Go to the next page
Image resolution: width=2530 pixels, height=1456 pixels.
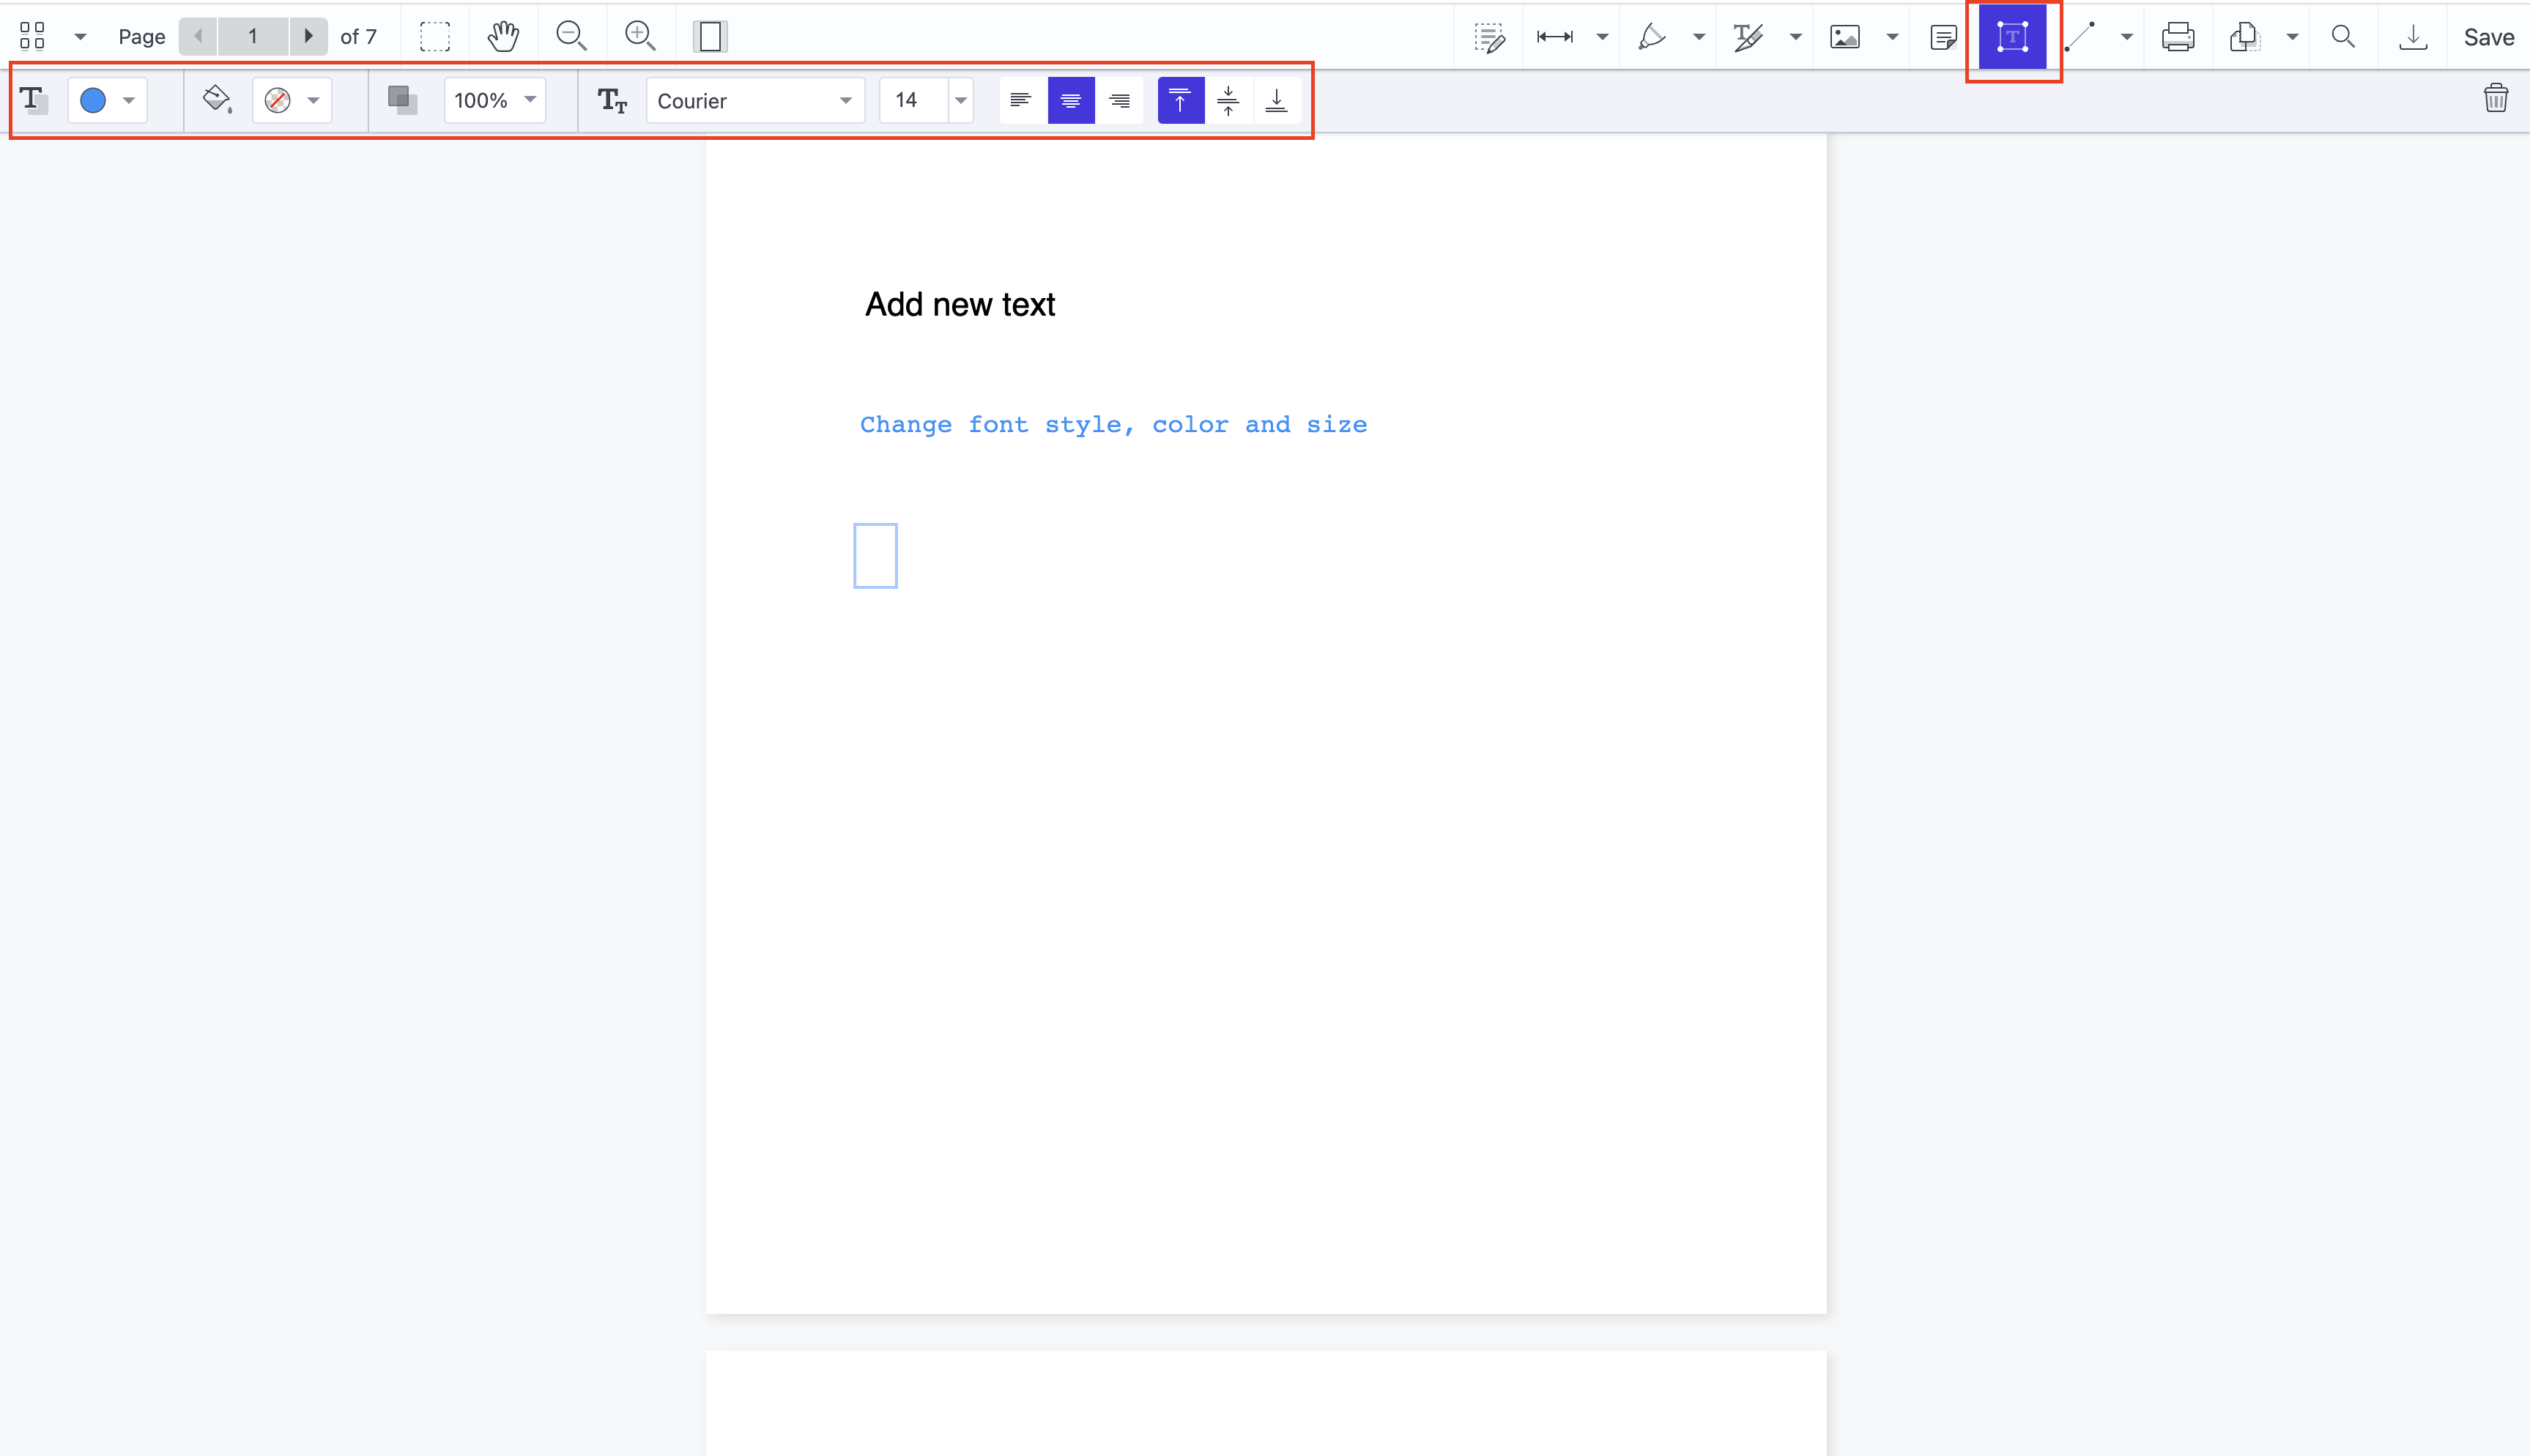point(308,36)
